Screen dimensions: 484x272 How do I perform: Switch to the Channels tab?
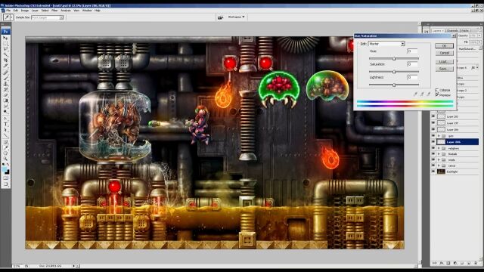(452, 30)
